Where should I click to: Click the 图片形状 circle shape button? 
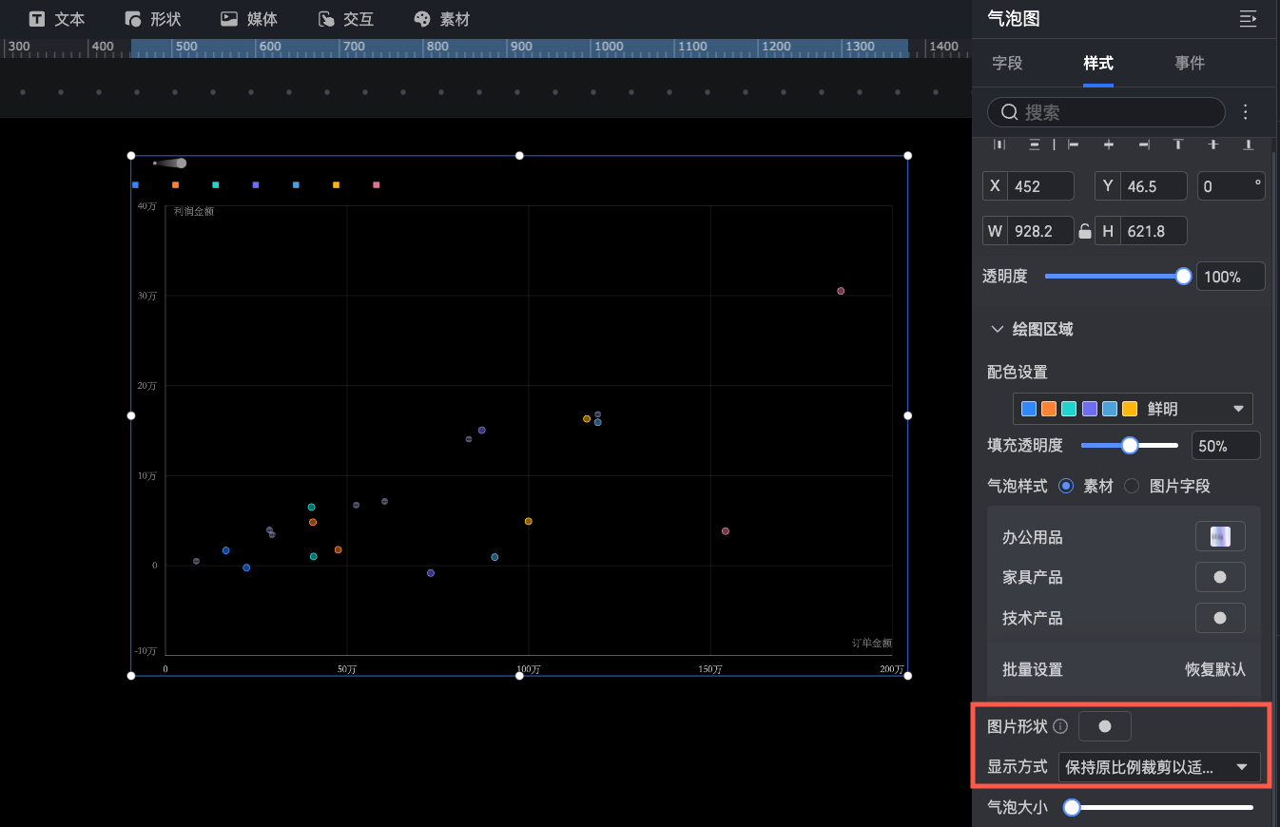(1105, 726)
